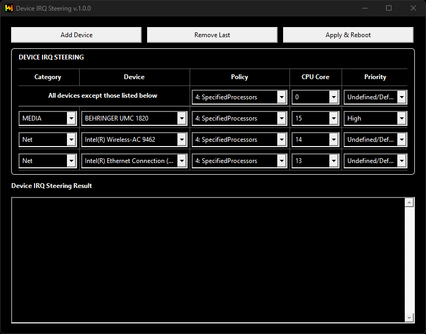426x334 pixels.
Task: Maximize the Device IRQ Steering window
Action: tap(389, 8)
